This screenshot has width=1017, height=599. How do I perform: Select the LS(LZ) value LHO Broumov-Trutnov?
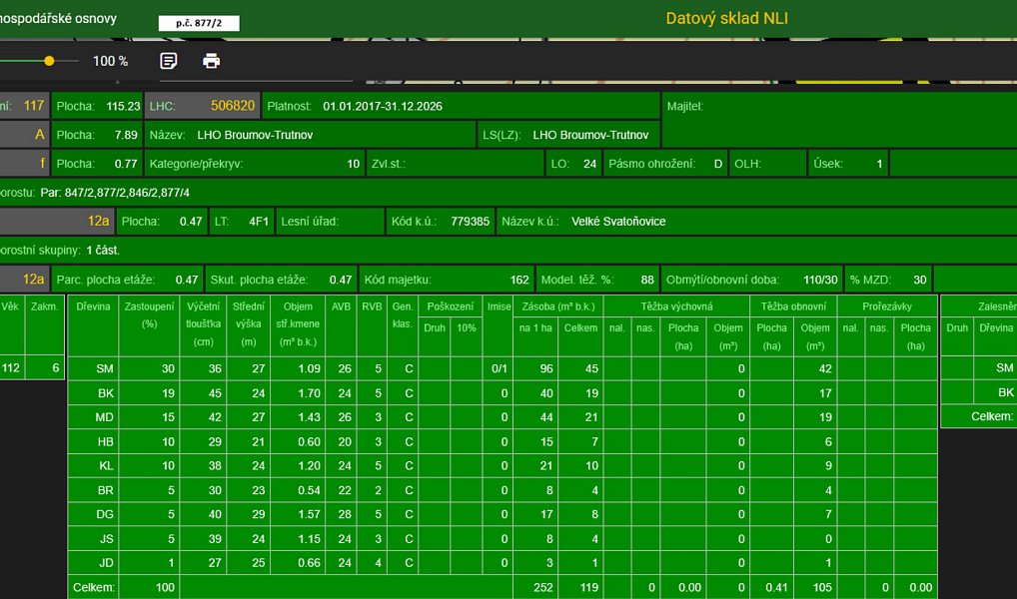(x=590, y=135)
